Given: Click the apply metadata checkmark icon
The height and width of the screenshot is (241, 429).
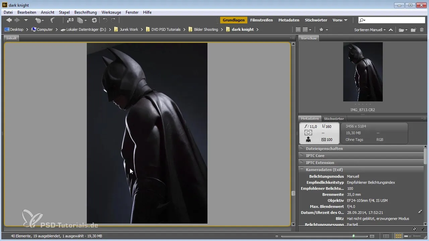Looking at the screenshot, I should (423, 229).
